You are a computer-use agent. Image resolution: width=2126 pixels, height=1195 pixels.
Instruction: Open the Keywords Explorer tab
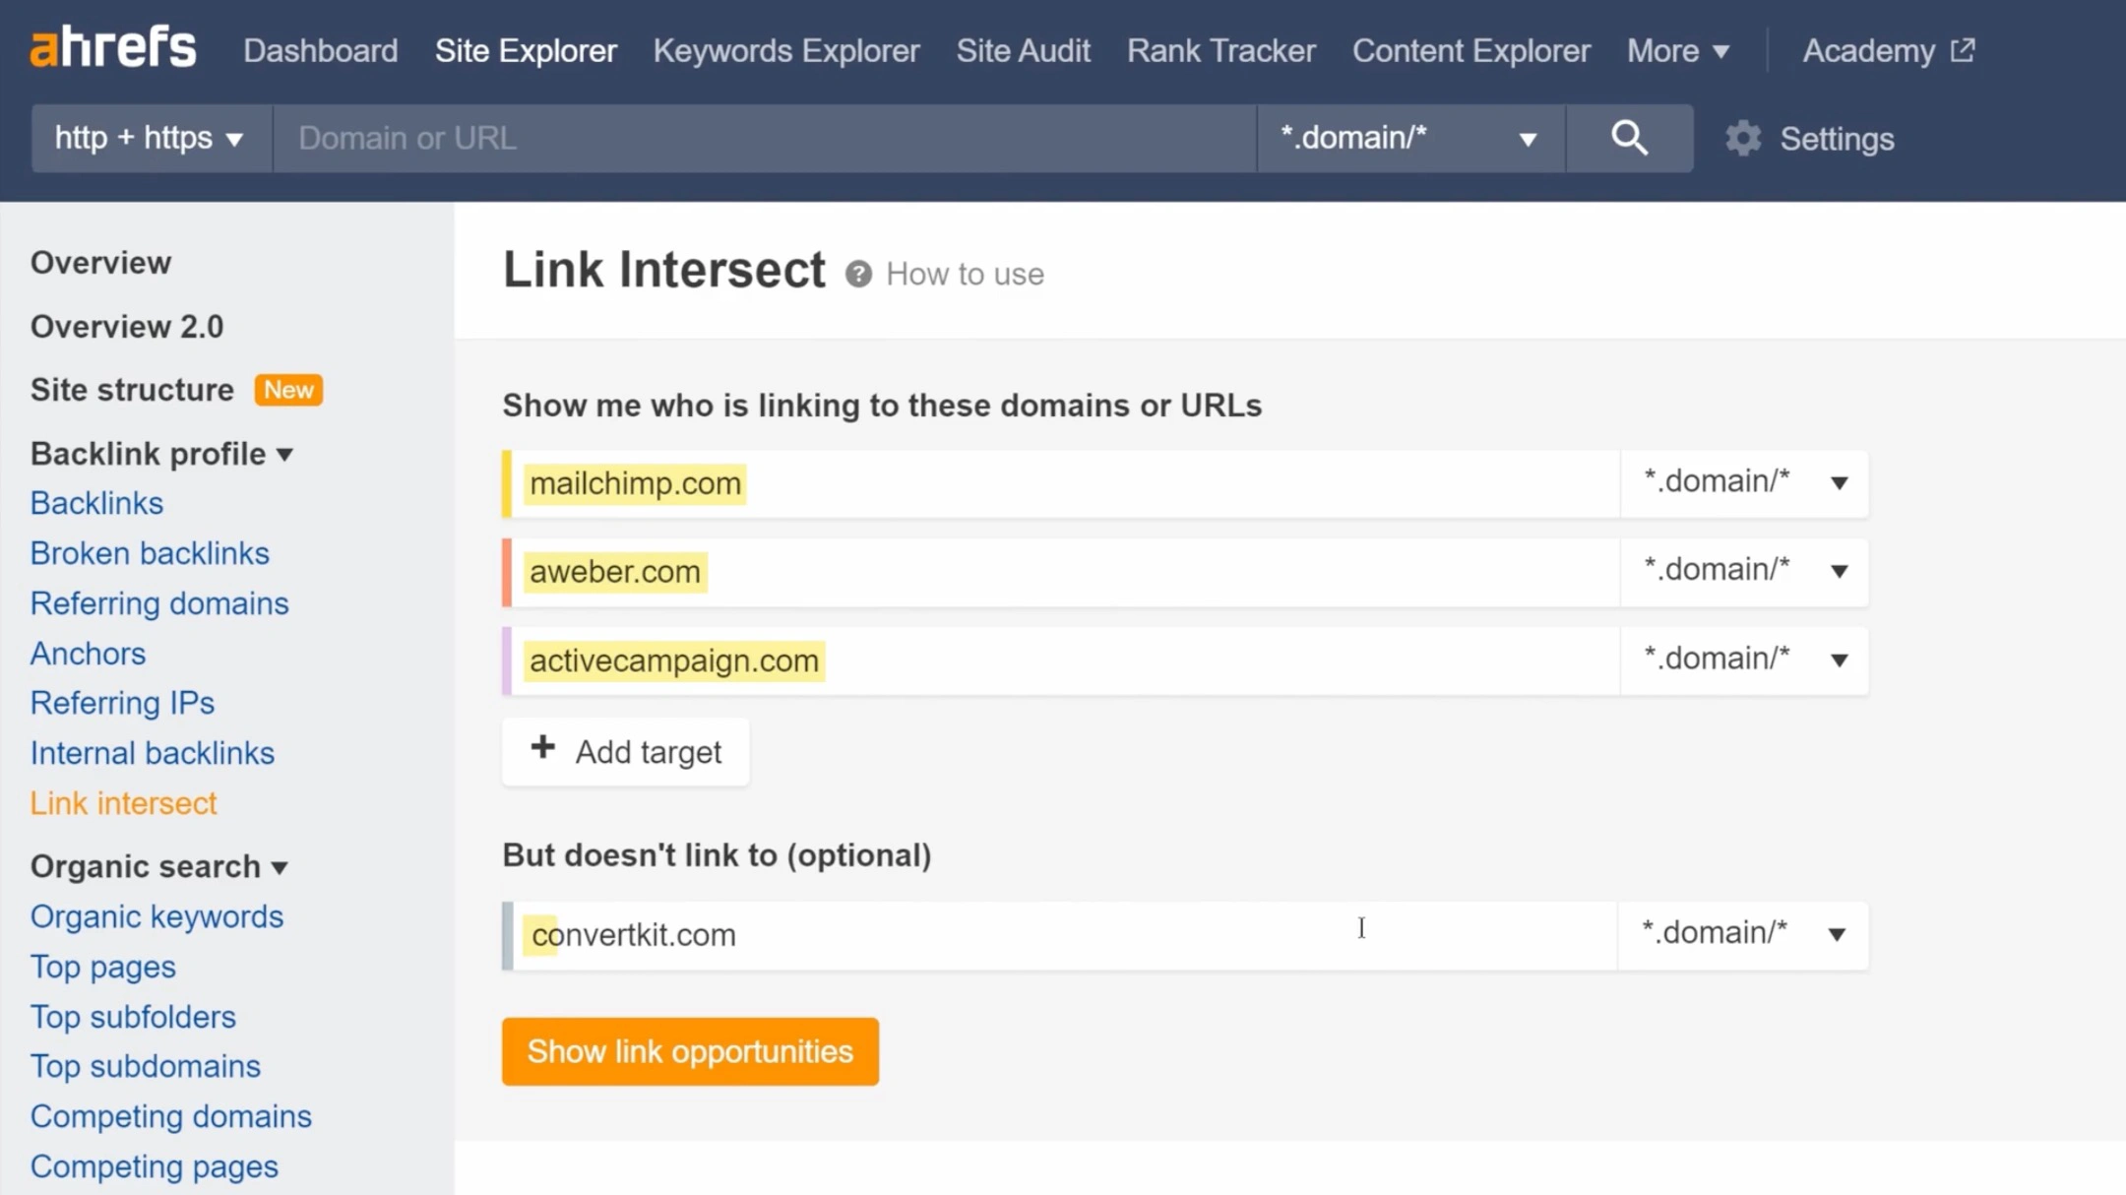point(786,50)
